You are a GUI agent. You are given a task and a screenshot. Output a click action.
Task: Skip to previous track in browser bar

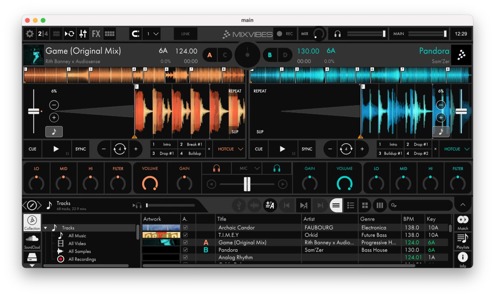[x=286, y=205]
